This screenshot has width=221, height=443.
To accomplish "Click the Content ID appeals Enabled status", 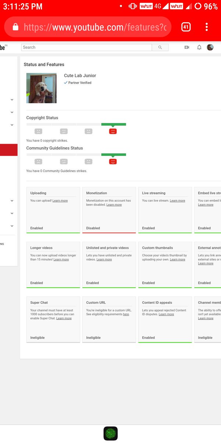I will coord(148,338).
